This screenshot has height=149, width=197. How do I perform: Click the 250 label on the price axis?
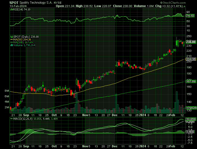pyautogui.click(x=189, y=36)
